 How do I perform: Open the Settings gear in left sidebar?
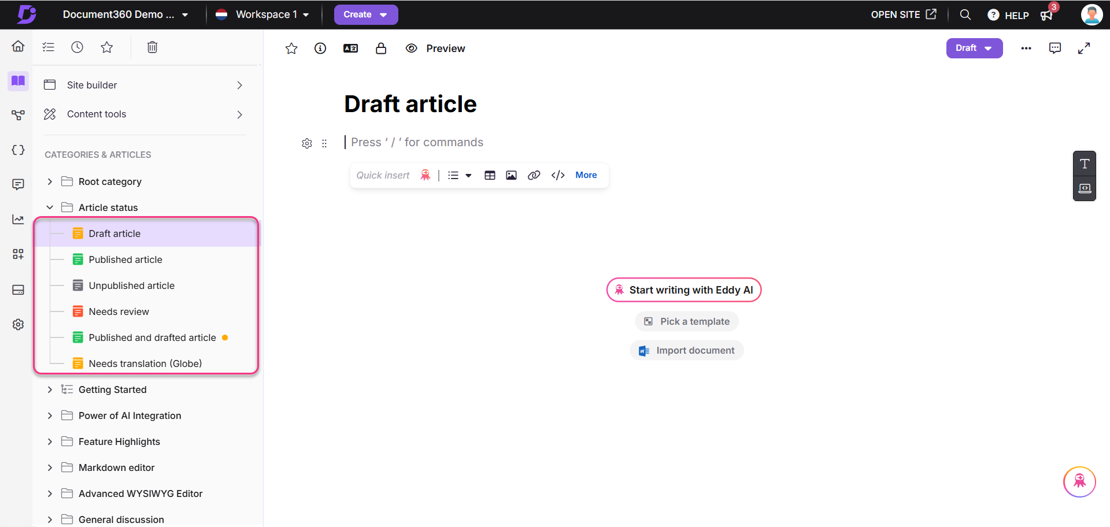(x=18, y=324)
